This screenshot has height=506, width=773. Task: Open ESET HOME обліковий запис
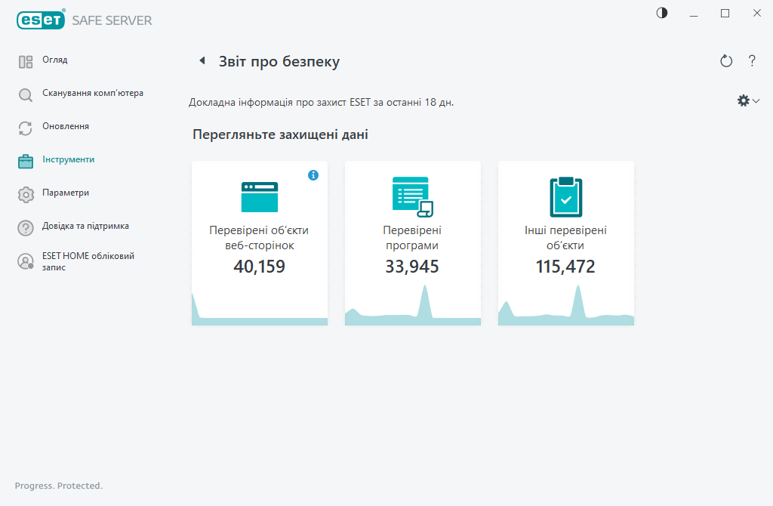[88, 261]
